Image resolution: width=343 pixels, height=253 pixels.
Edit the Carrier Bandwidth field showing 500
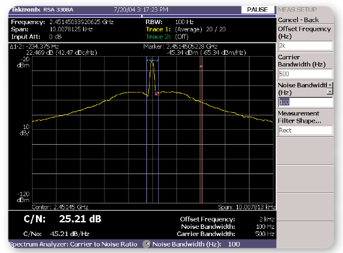coord(305,74)
